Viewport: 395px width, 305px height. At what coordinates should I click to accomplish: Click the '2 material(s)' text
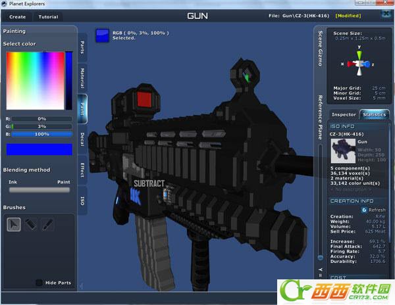[x=347, y=178]
